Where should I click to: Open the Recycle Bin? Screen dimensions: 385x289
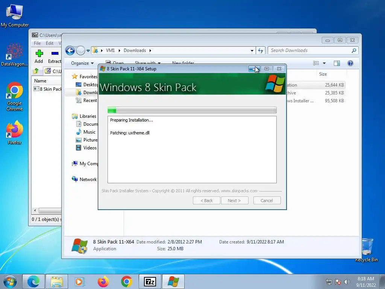click(366, 250)
